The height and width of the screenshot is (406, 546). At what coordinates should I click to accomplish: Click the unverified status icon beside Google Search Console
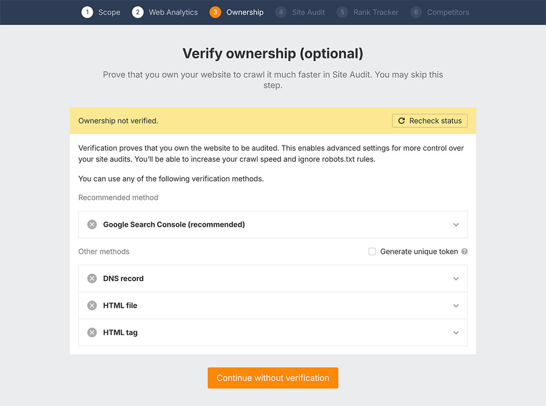(x=91, y=225)
